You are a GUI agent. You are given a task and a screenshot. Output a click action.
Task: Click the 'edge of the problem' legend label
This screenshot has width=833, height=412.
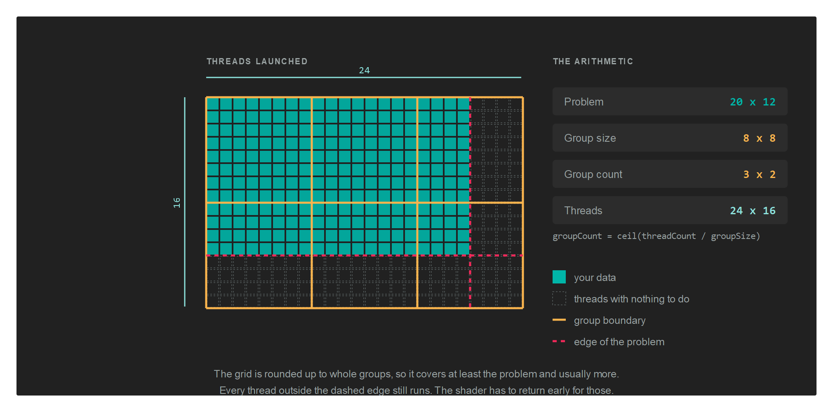619,342
